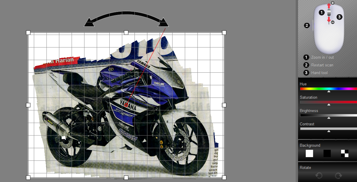
Task: Click the minus zoom-out badge
Action: (333, 22)
